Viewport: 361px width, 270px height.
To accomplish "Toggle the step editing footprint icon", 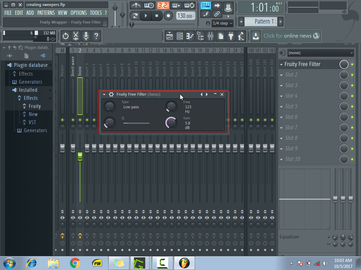I will click(x=206, y=14).
